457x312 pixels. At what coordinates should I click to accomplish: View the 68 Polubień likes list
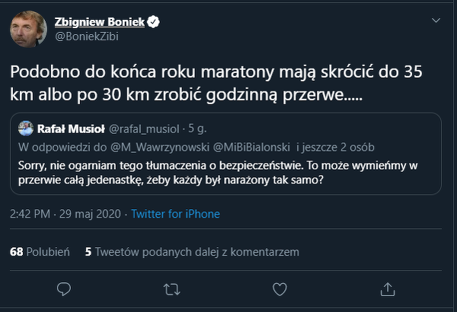coord(40,251)
